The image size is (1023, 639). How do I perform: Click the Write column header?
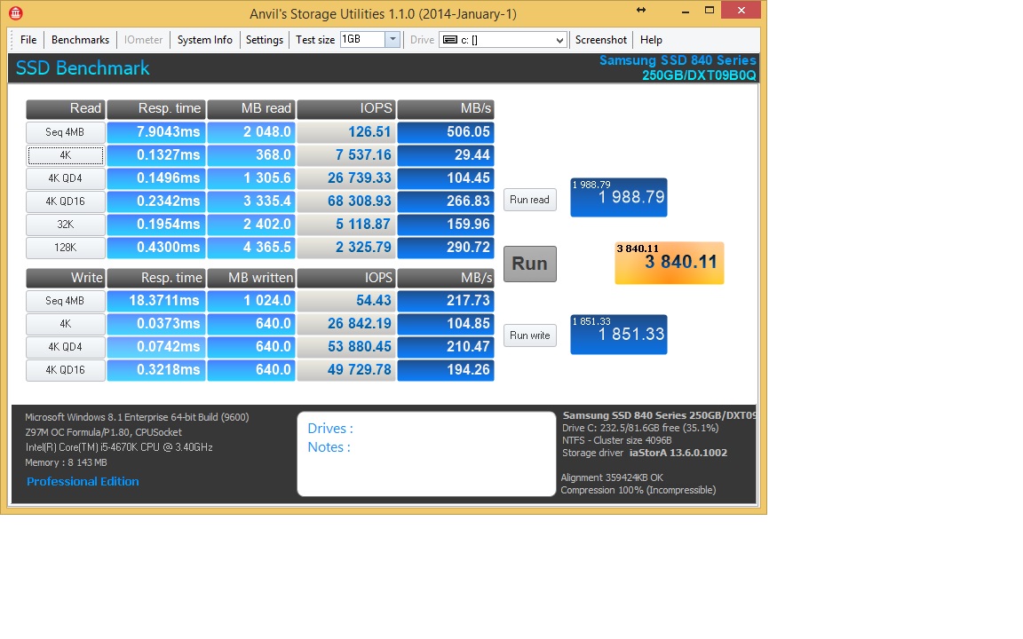pos(65,278)
